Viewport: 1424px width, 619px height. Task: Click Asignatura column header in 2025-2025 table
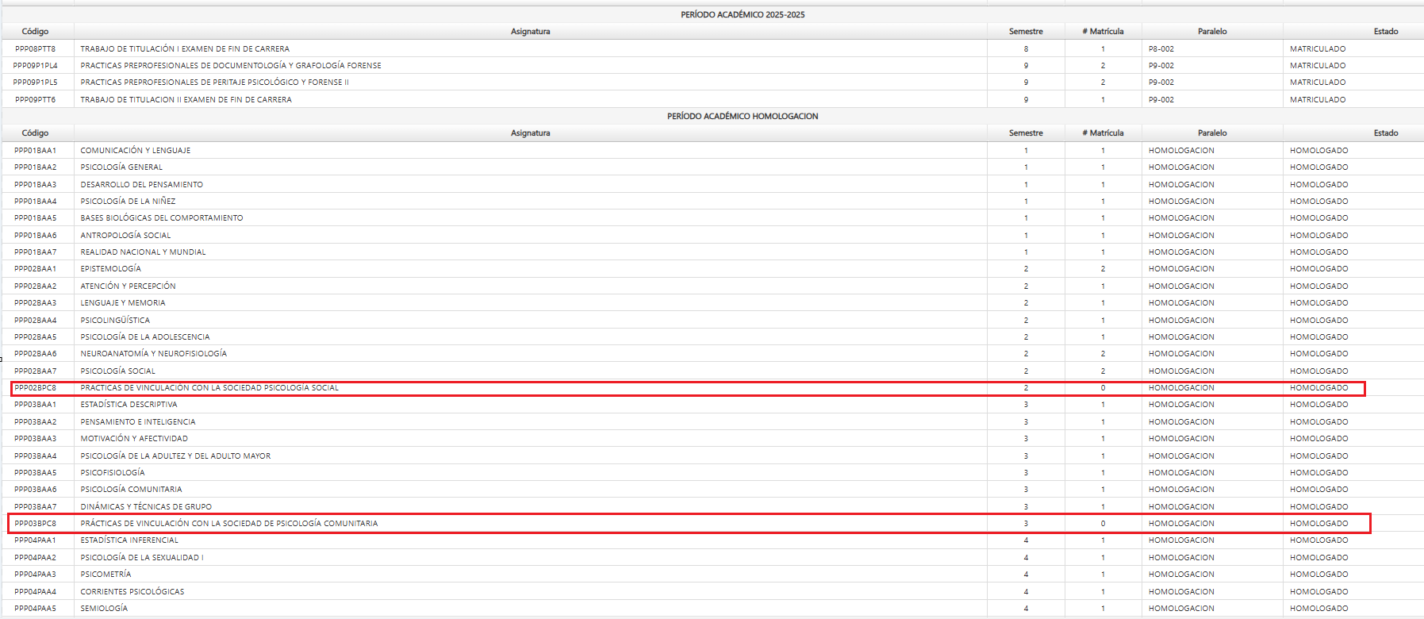[x=530, y=32]
